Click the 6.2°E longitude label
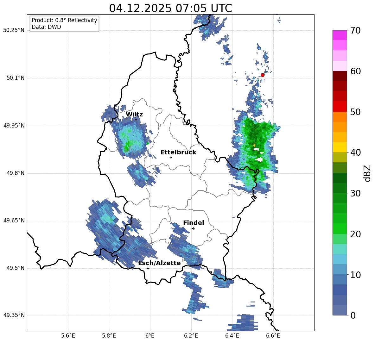 click(x=191, y=336)
